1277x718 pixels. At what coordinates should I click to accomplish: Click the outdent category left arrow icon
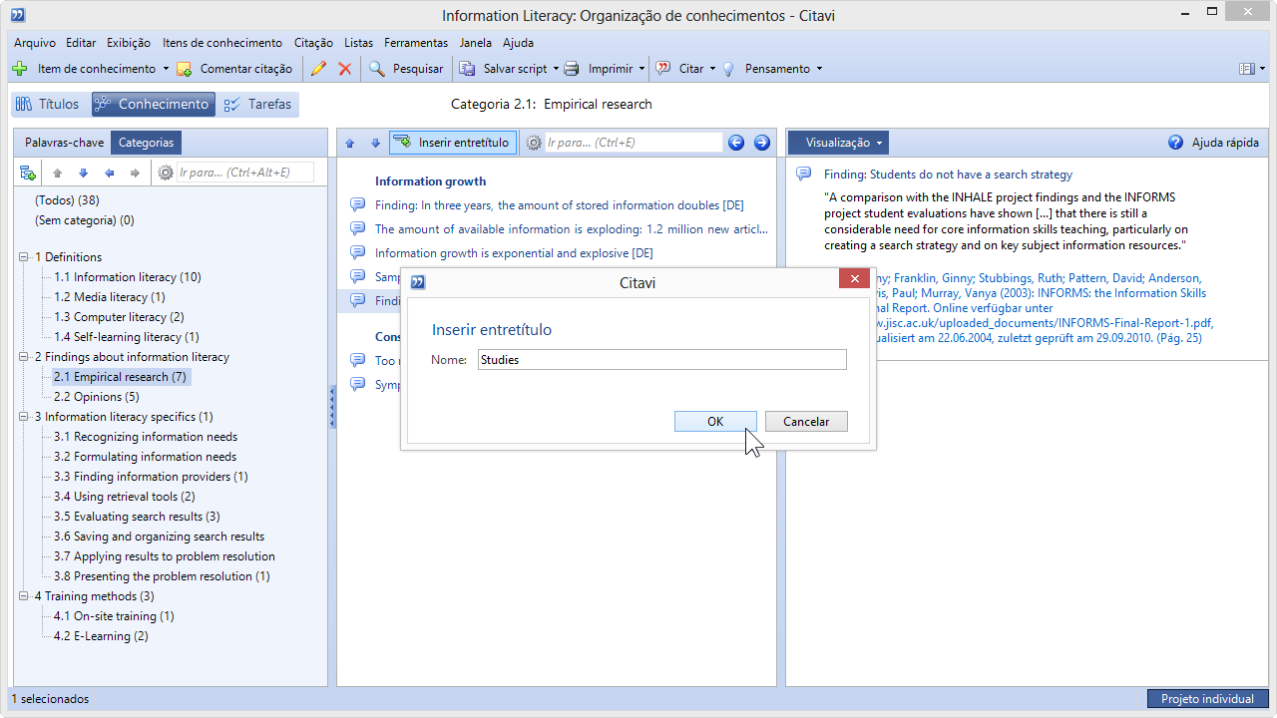[110, 174]
